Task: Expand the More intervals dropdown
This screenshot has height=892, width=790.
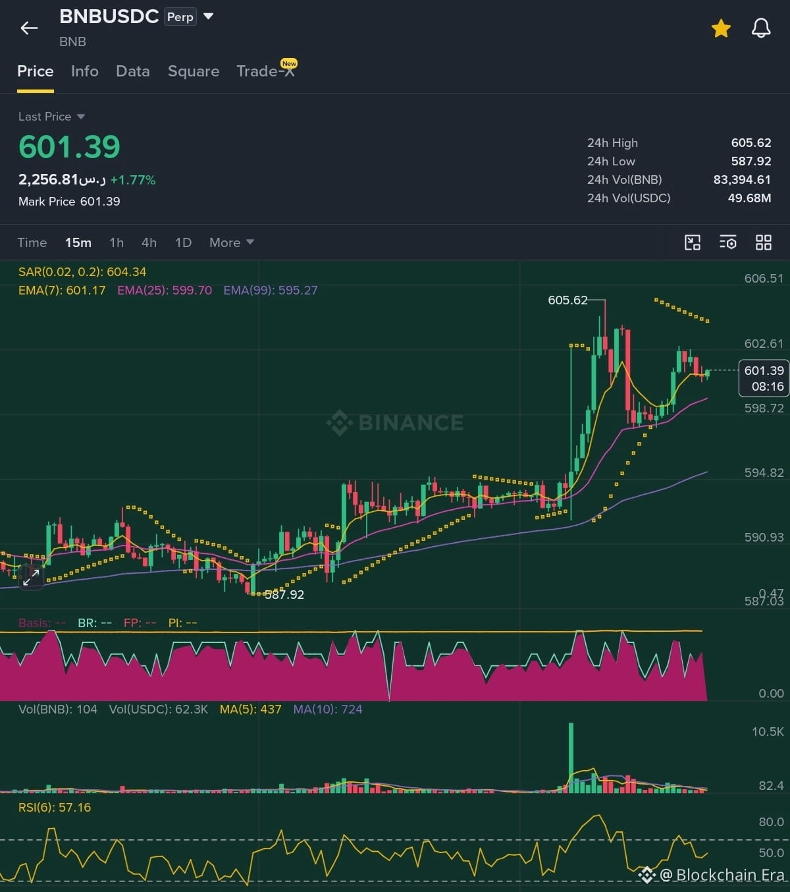Action: click(232, 242)
